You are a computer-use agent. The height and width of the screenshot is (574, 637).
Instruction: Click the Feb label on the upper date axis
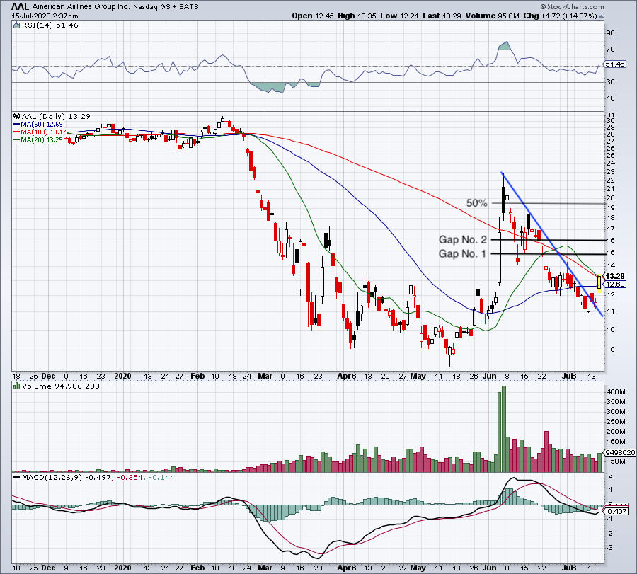coord(197,376)
